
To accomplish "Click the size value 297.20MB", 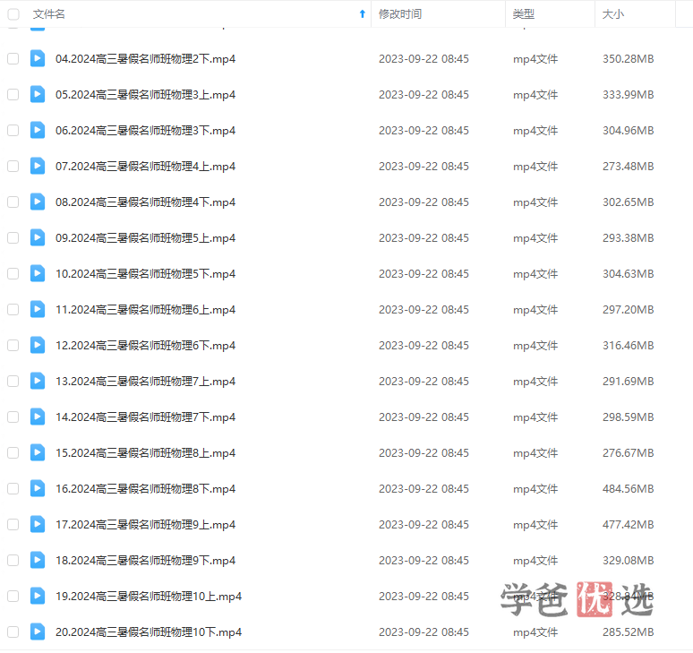I will [628, 309].
